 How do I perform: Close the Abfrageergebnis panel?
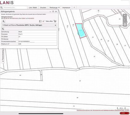(x=56, y=12)
